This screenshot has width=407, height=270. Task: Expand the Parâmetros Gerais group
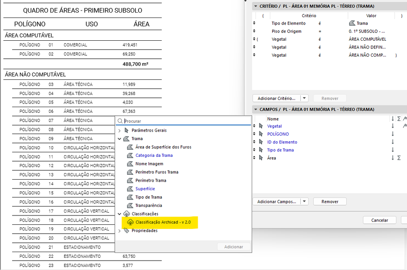point(119,130)
